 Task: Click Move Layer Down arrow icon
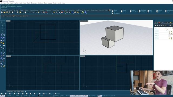(x=164, y=25)
